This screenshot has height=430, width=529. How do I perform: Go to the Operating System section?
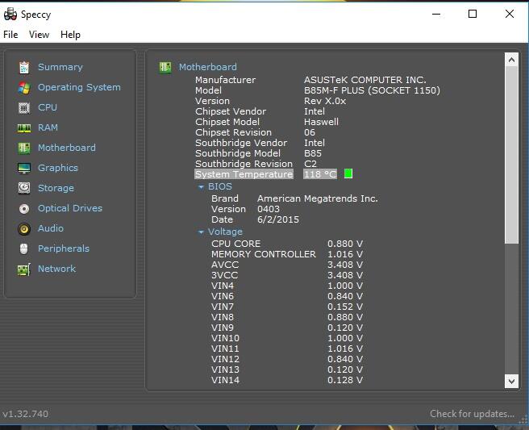pyautogui.click(x=79, y=87)
